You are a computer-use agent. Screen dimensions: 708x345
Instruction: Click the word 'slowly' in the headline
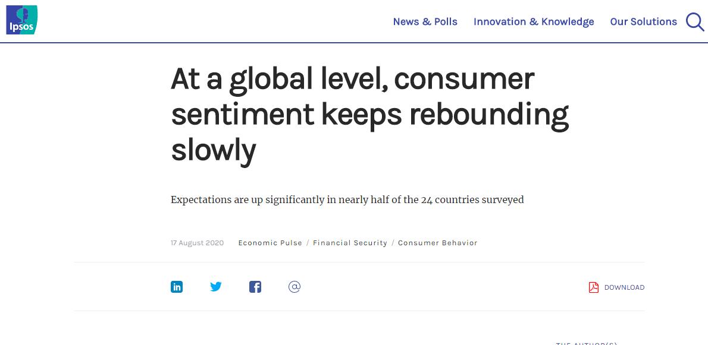[213, 150]
